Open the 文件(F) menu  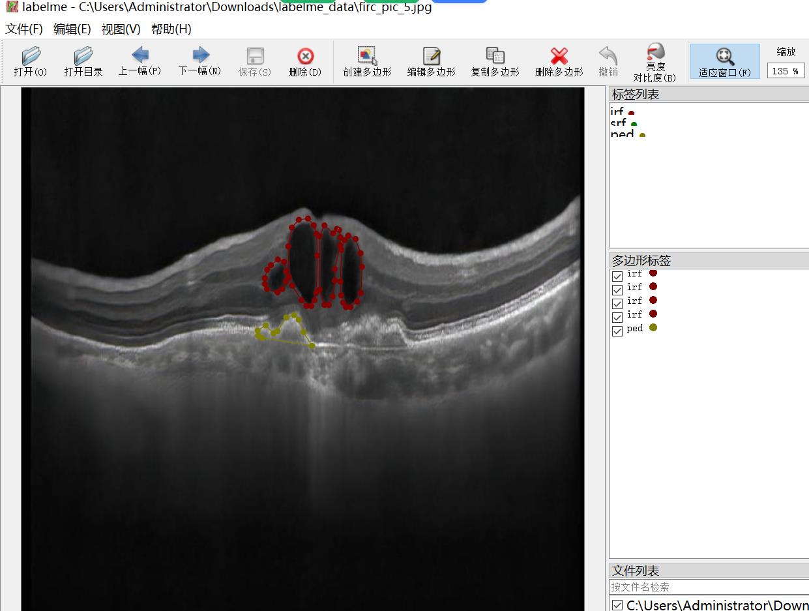point(24,29)
